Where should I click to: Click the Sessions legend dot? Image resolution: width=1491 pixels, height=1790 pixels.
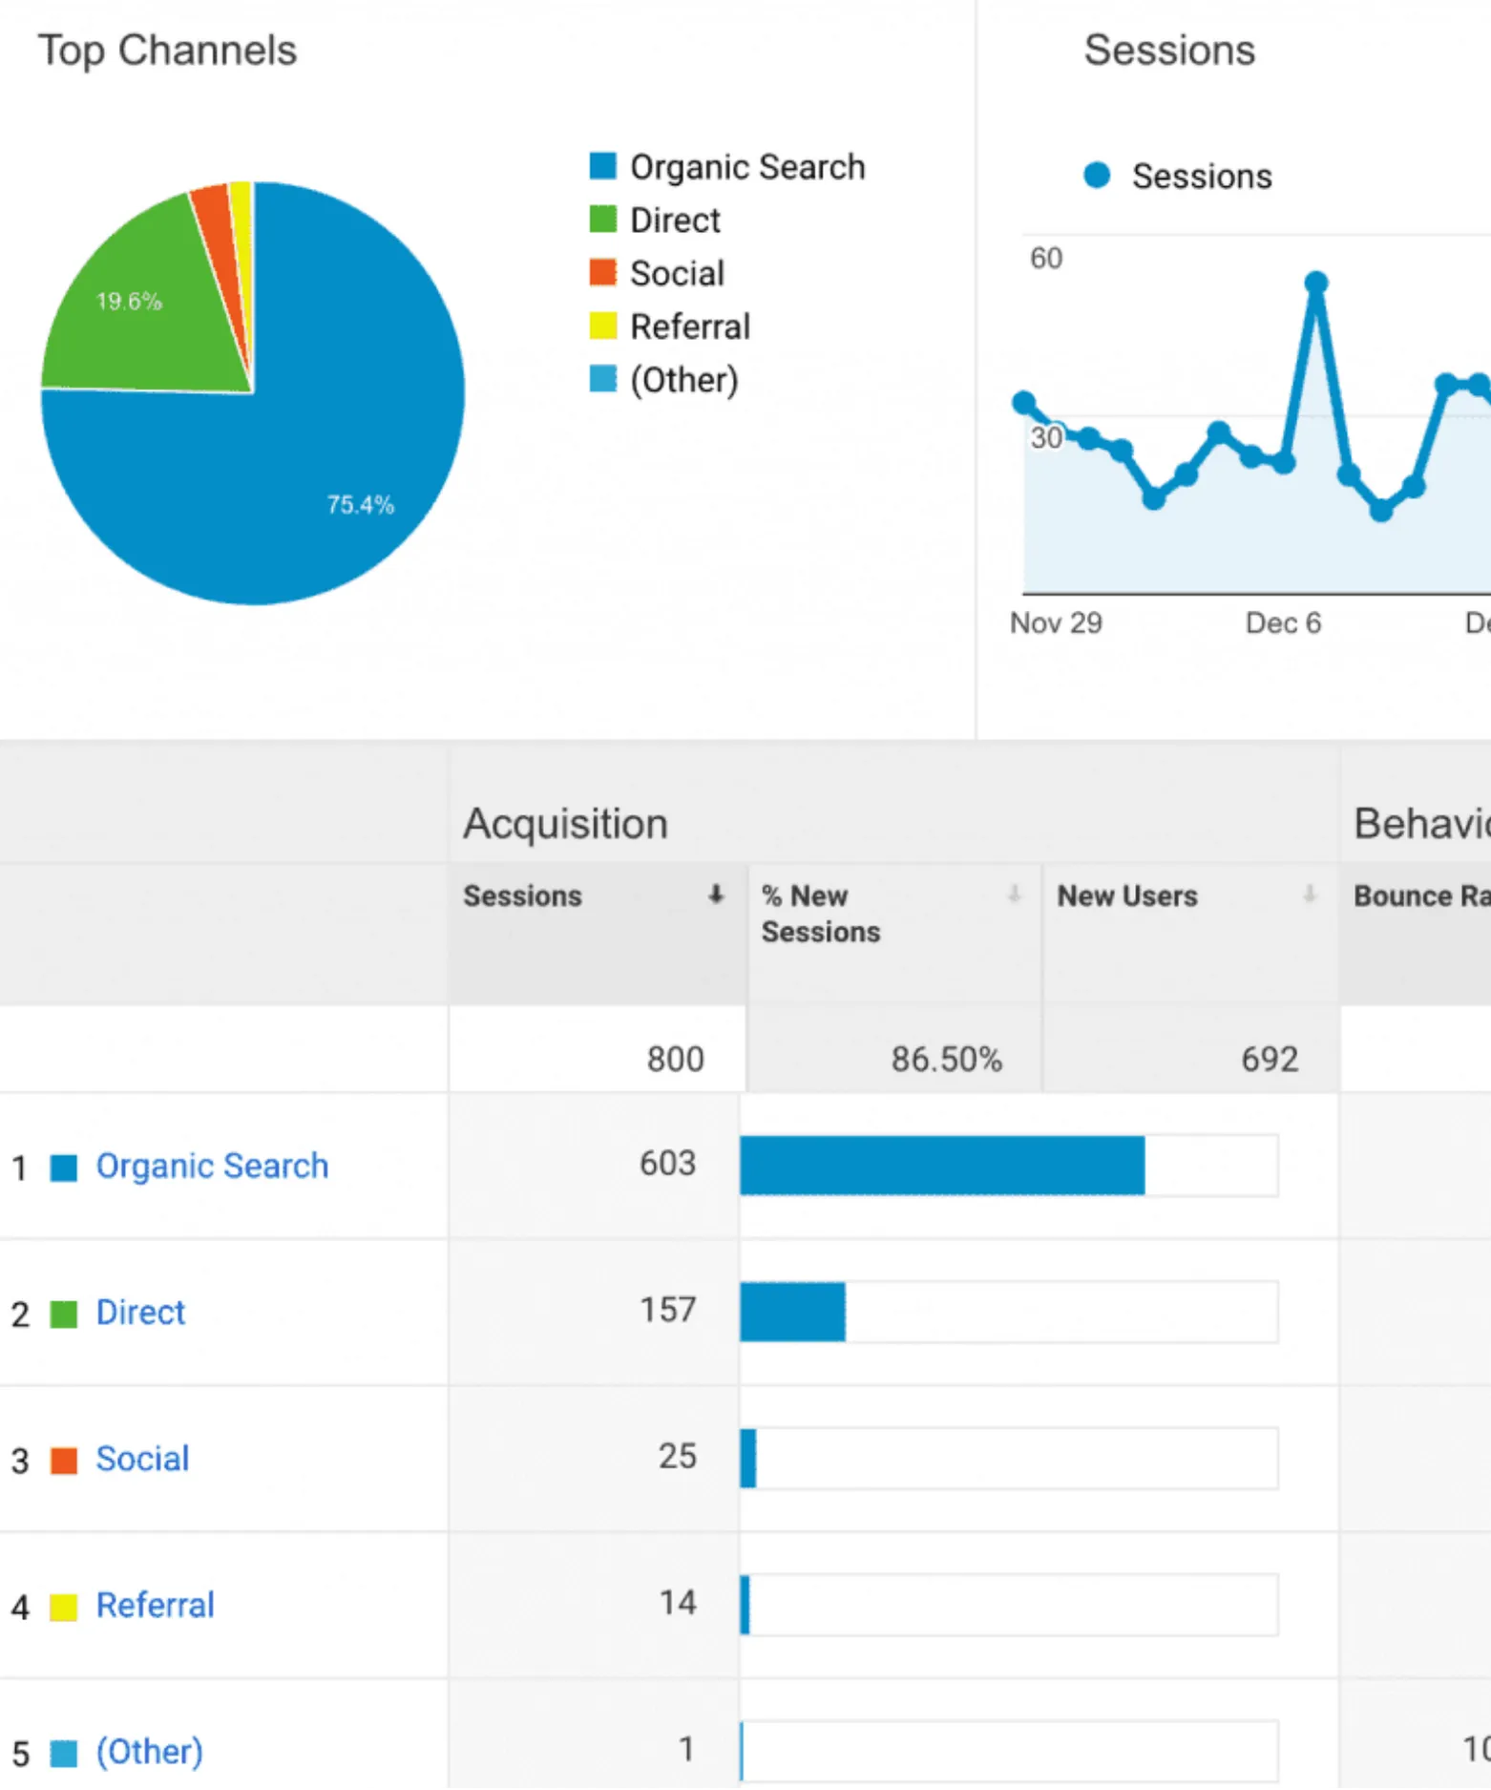point(1097,176)
